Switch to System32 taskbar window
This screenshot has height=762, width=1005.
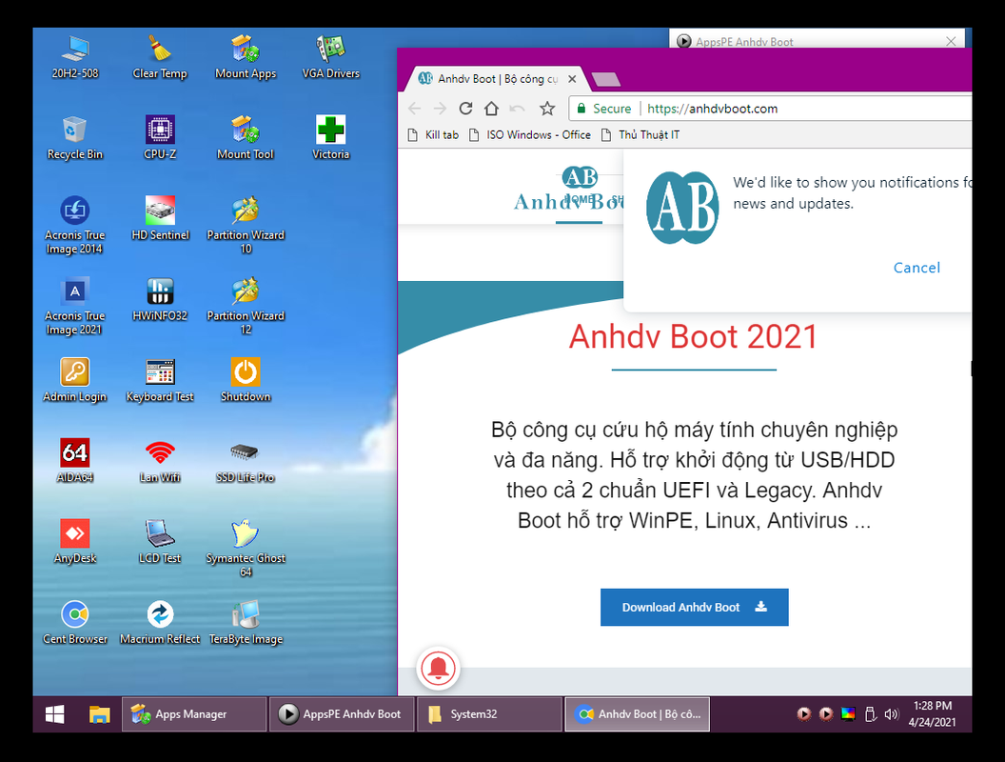[x=489, y=713]
